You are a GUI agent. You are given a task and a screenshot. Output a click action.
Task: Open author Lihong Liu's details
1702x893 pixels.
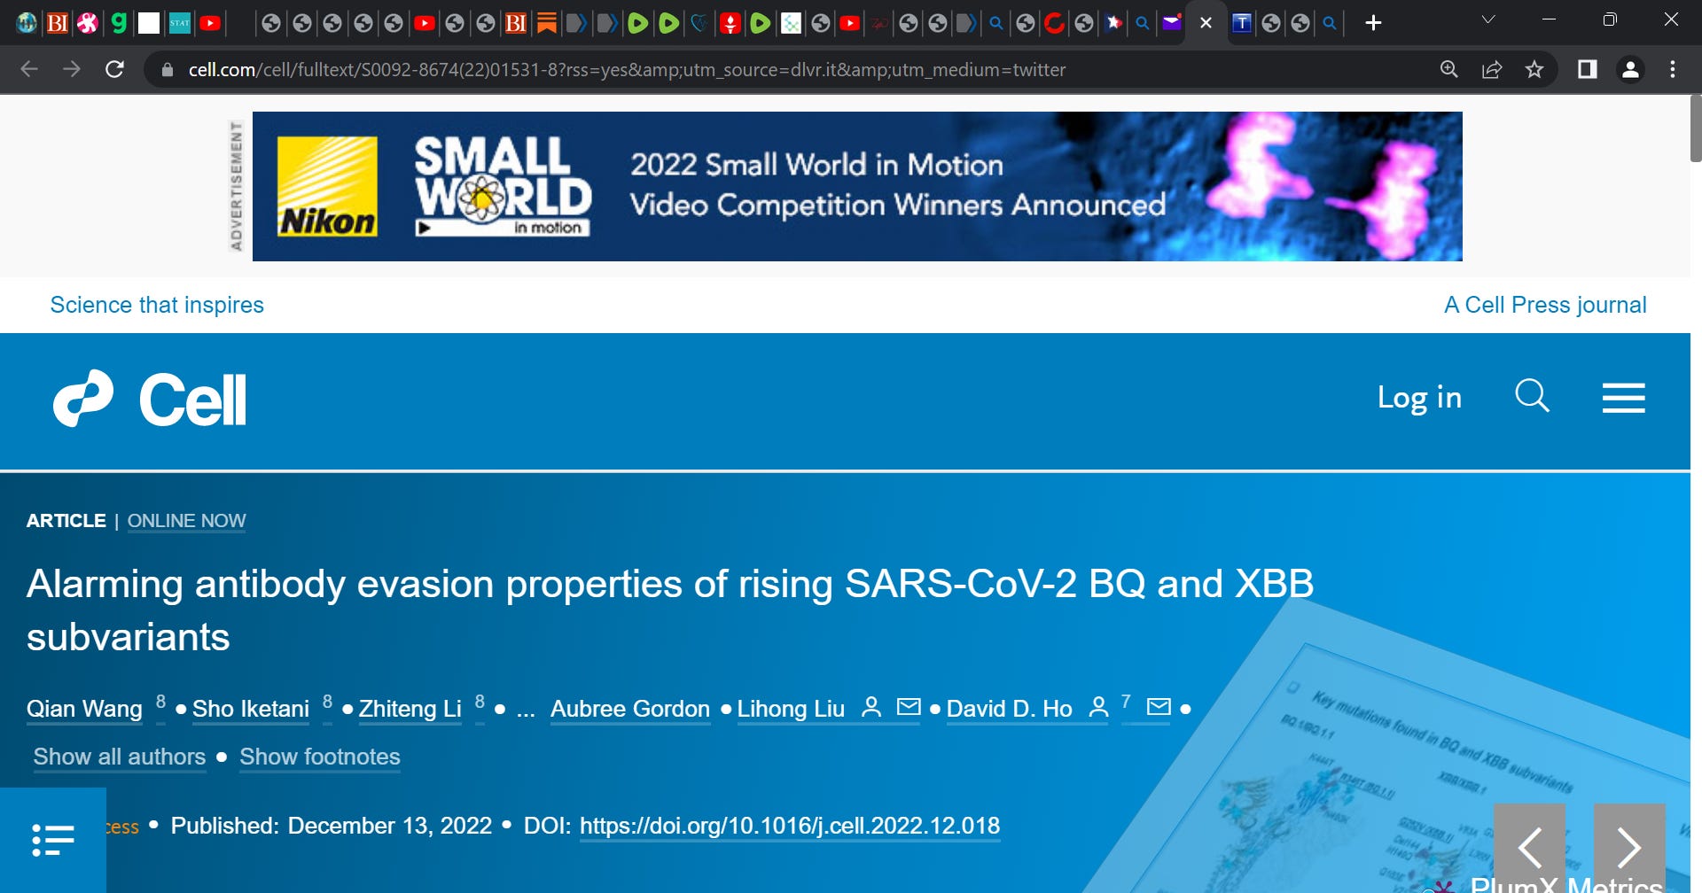[791, 709]
